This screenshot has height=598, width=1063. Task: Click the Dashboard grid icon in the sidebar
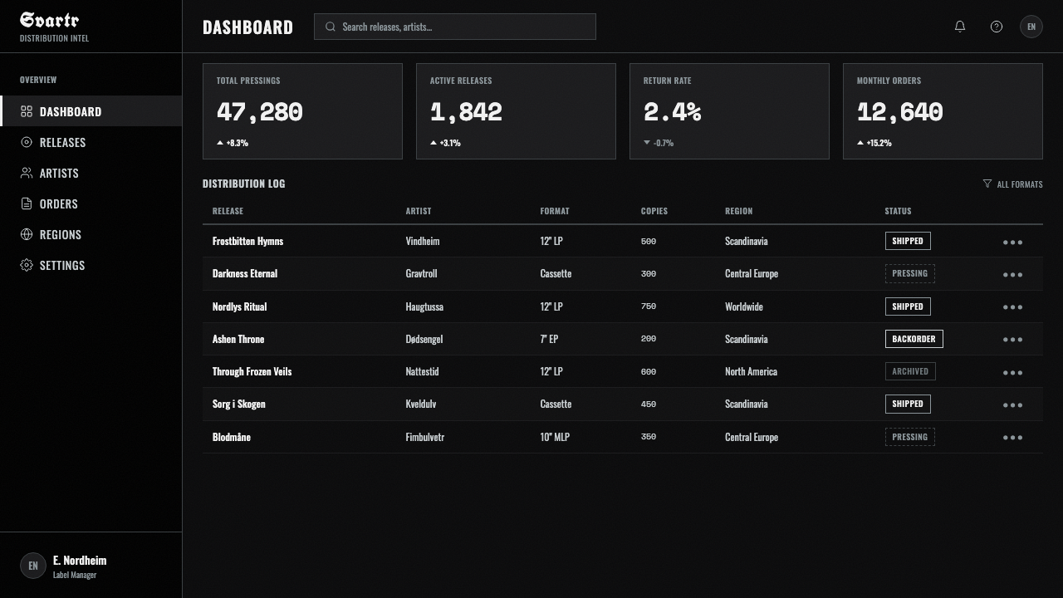pyautogui.click(x=27, y=111)
